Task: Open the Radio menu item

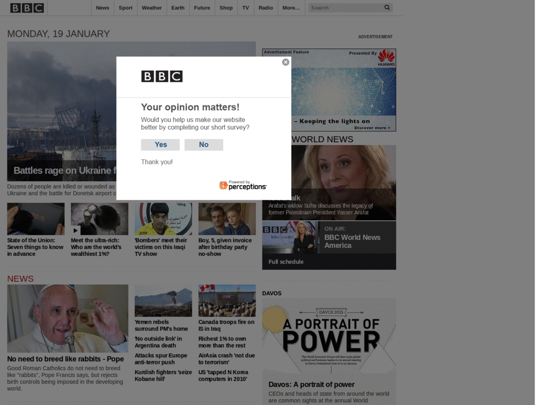Action: coord(266,7)
